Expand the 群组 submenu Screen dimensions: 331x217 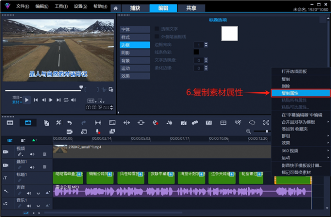click(328, 136)
